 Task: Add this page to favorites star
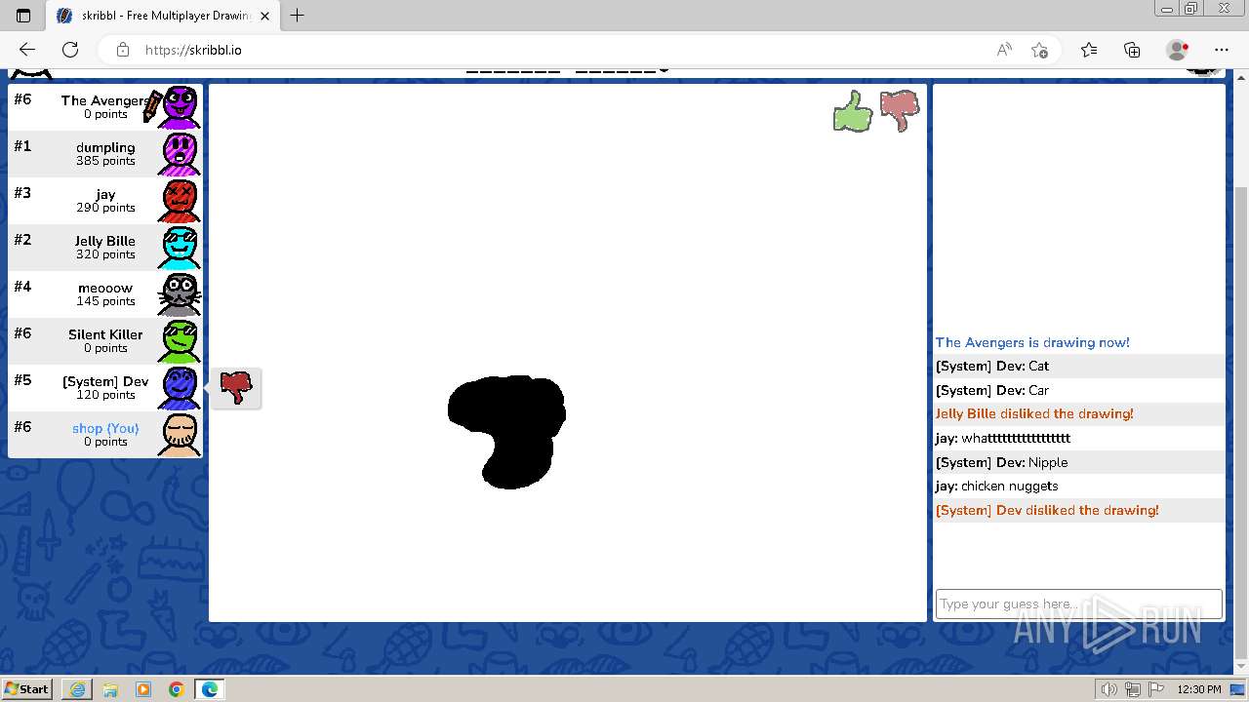(1039, 50)
